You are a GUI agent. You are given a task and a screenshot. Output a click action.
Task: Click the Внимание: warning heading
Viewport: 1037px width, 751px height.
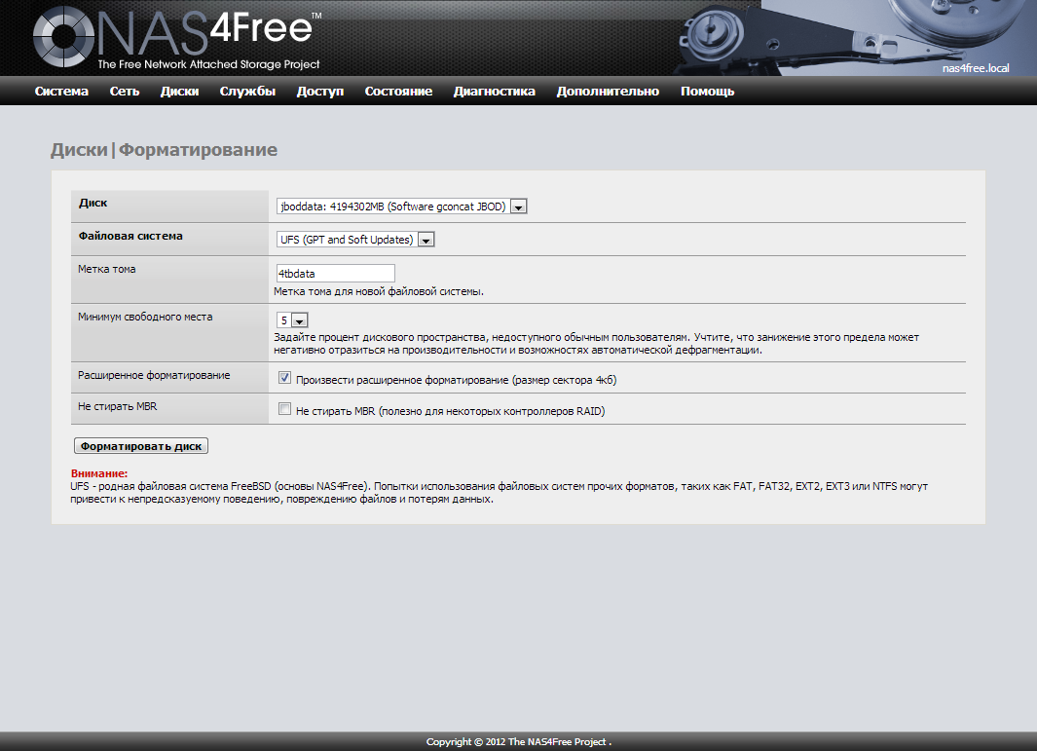[99, 473]
